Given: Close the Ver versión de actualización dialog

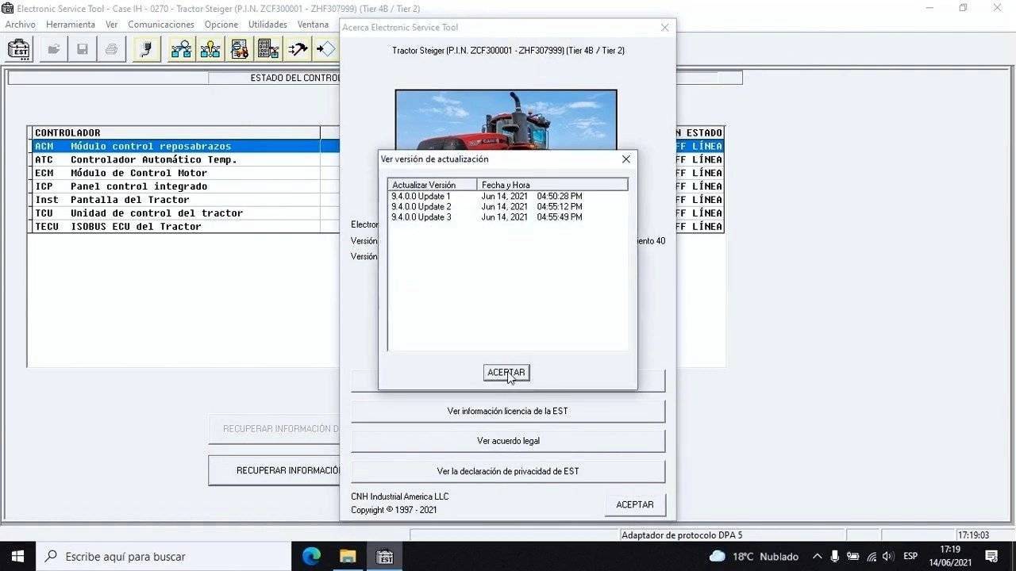Looking at the screenshot, I should tap(626, 159).
